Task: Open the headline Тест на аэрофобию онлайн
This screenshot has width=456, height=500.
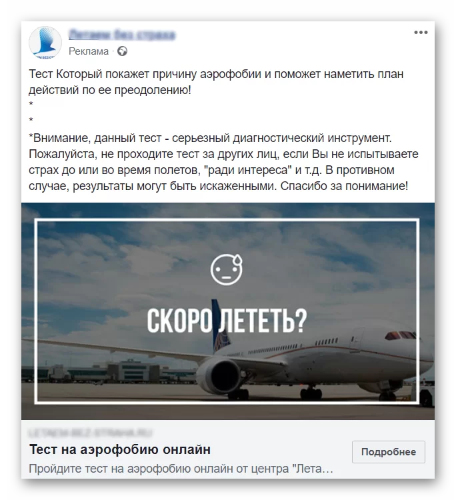Action: click(120, 449)
